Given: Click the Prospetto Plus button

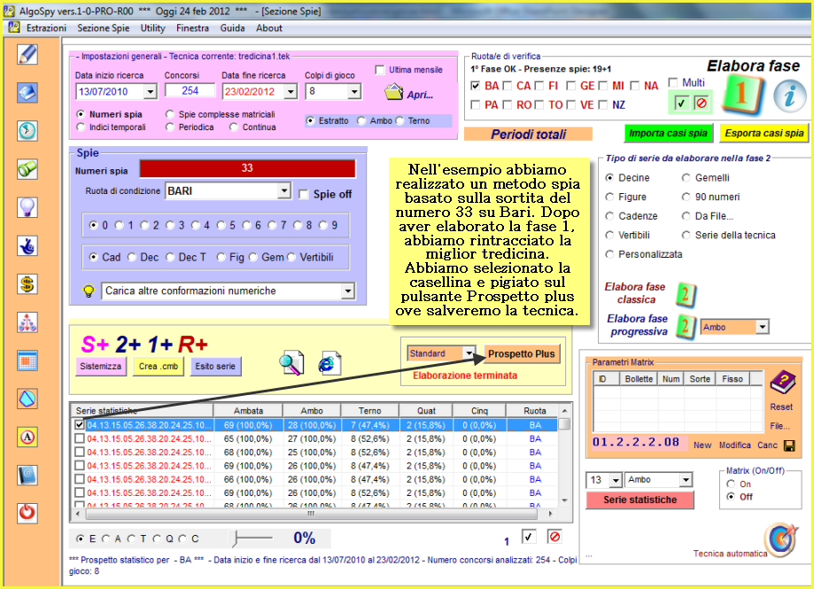Looking at the screenshot, I should pyautogui.click(x=521, y=353).
